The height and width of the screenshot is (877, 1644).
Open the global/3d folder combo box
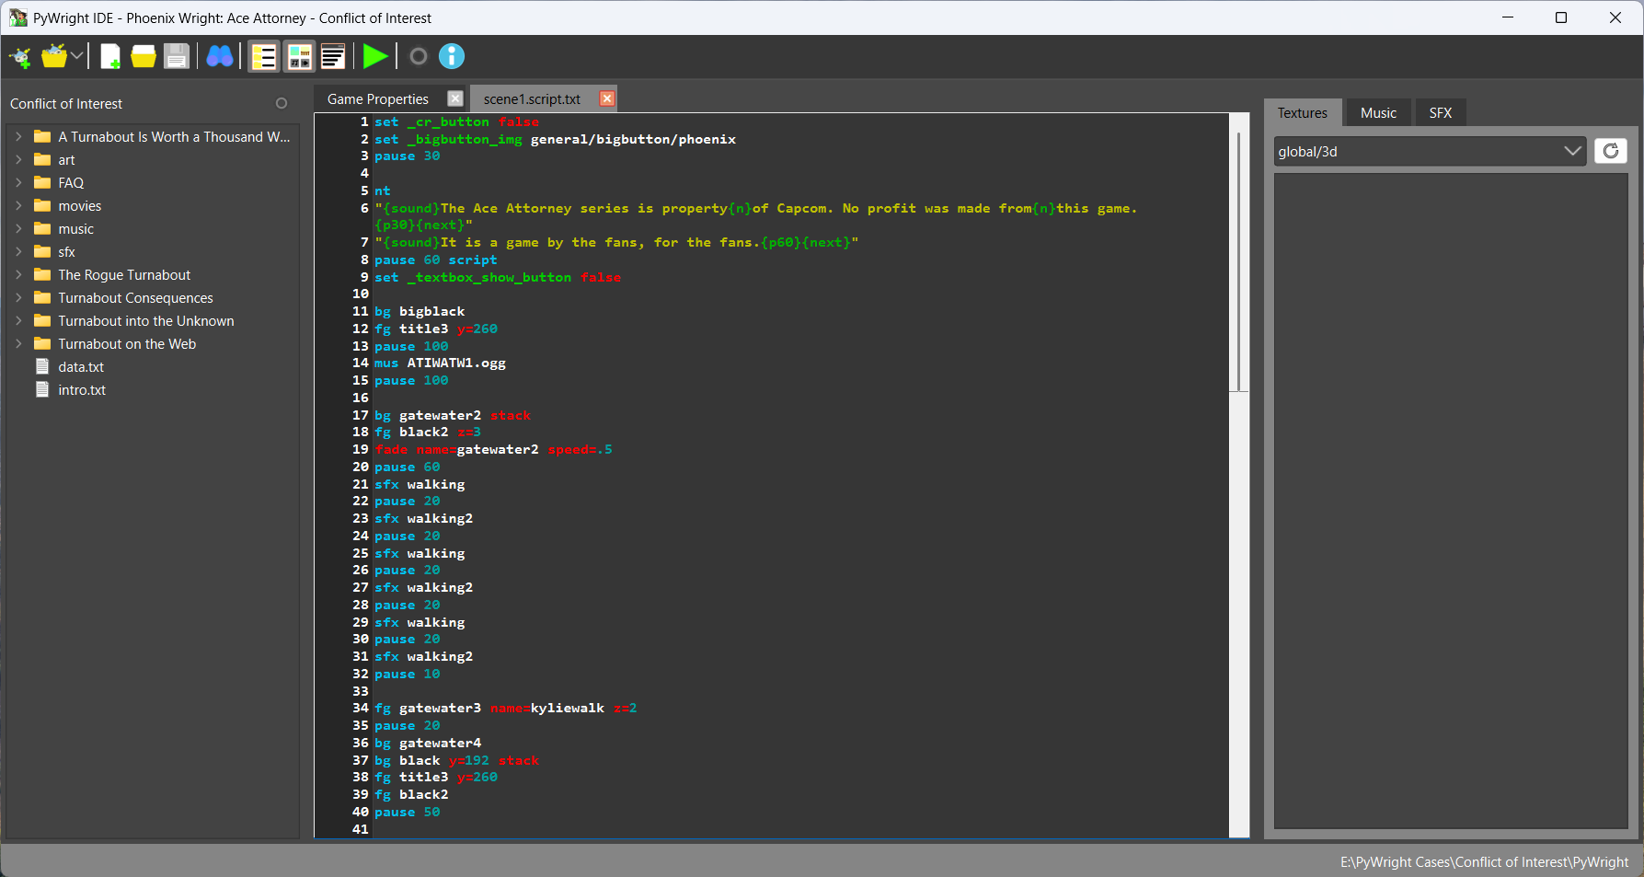coord(1430,151)
